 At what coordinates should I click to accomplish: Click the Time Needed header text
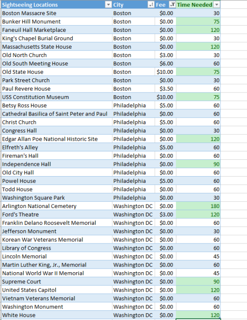pos(195,5)
